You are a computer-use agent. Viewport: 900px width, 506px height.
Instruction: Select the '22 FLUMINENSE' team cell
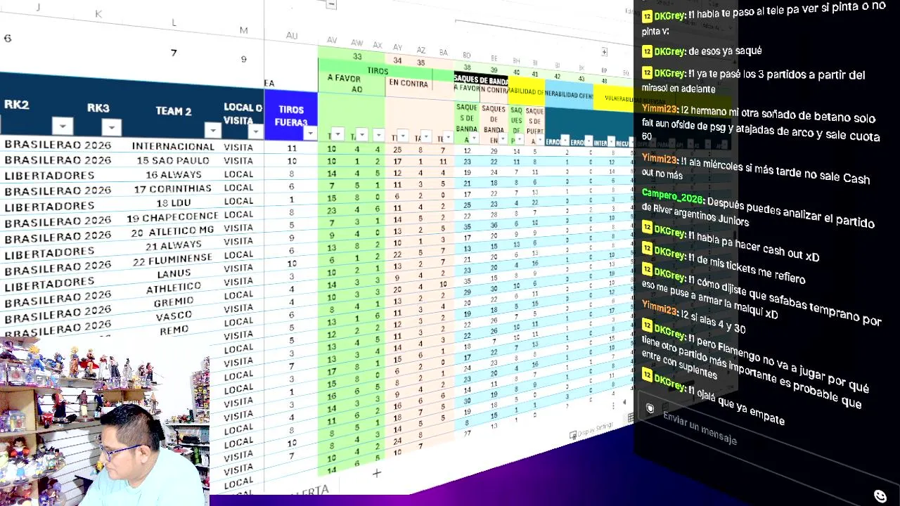[x=173, y=259]
